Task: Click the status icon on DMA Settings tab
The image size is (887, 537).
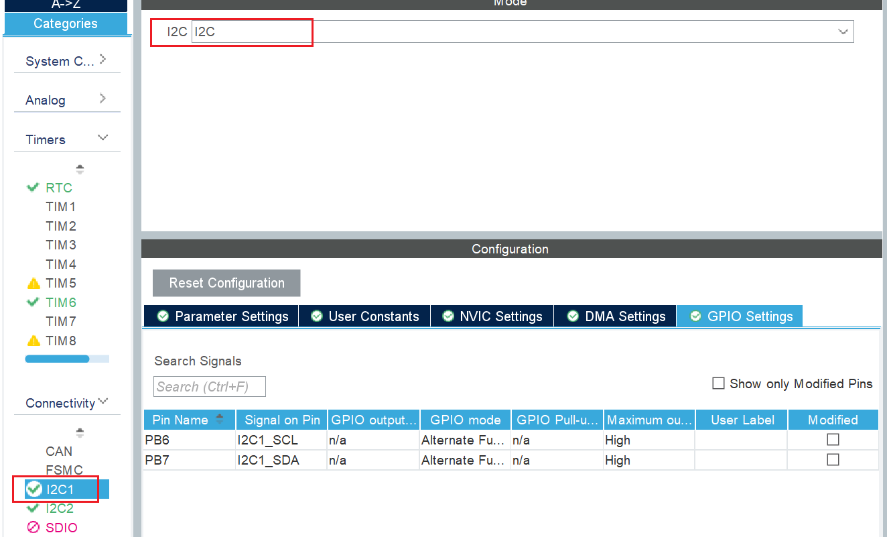Action: pos(573,316)
